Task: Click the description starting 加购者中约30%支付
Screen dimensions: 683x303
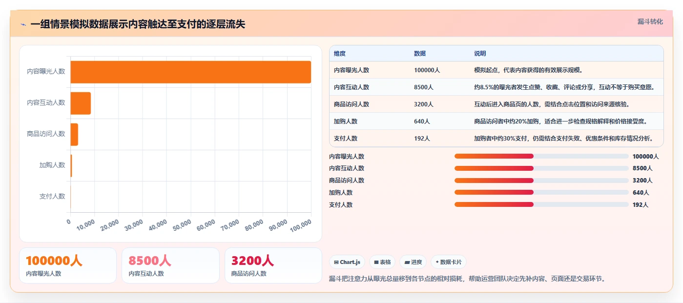Action: pyautogui.click(x=563, y=139)
